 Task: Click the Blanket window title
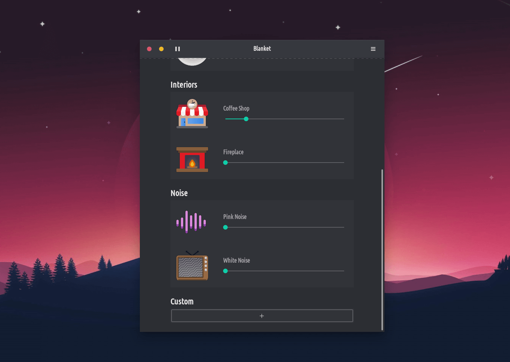[x=262, y=49]
